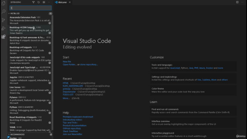Select the Extensions view icon
Image resolution: width=247 pixels, height=139 pixels.
click(3, 37)
